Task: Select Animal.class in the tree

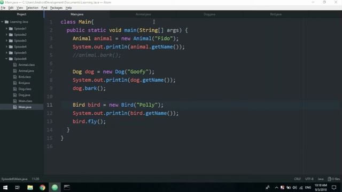Action: click(26, 65)
